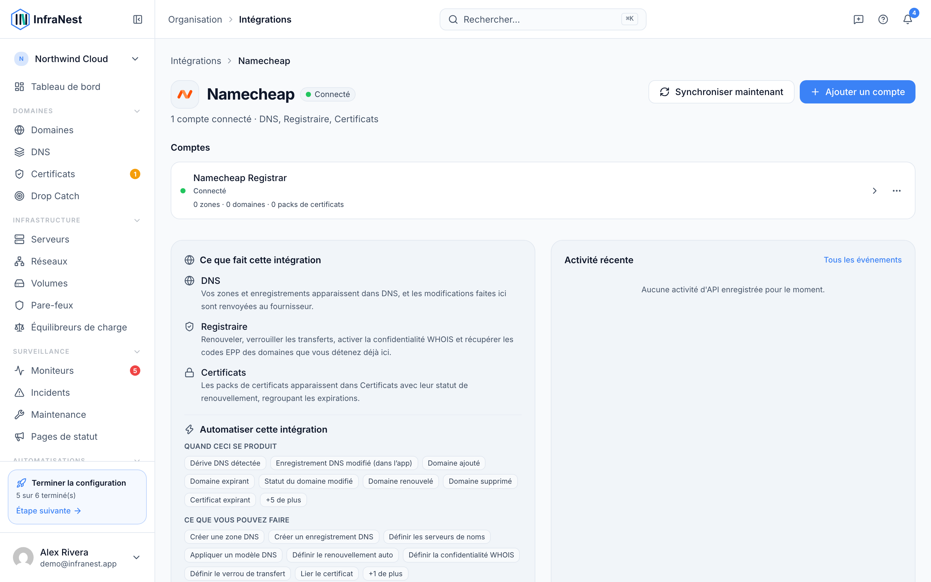Click the Pages de statut megaphone icon

(x=19, y=436)
